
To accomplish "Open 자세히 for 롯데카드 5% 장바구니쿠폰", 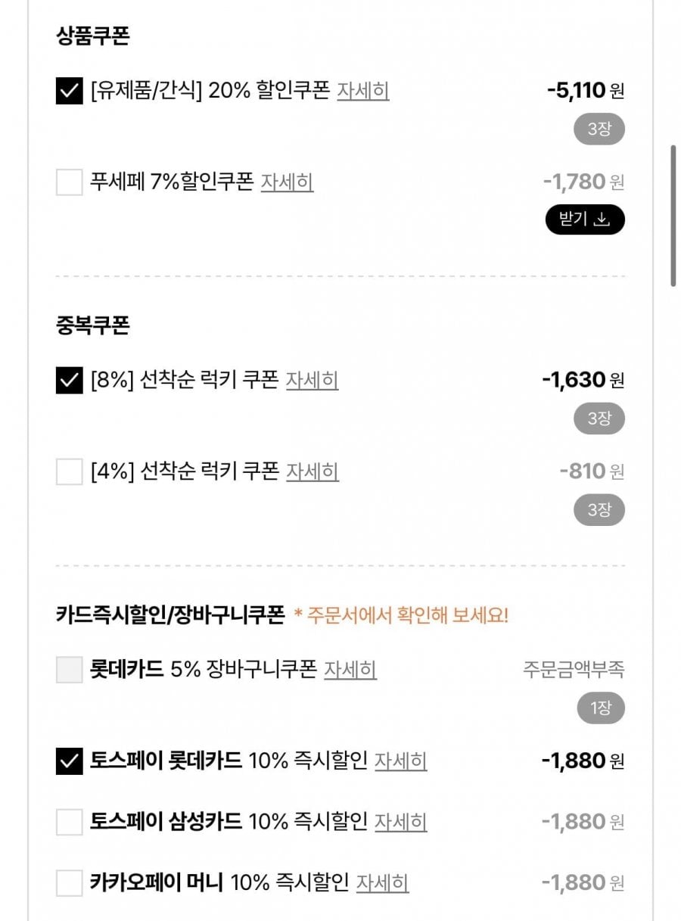I will (350, 670).
